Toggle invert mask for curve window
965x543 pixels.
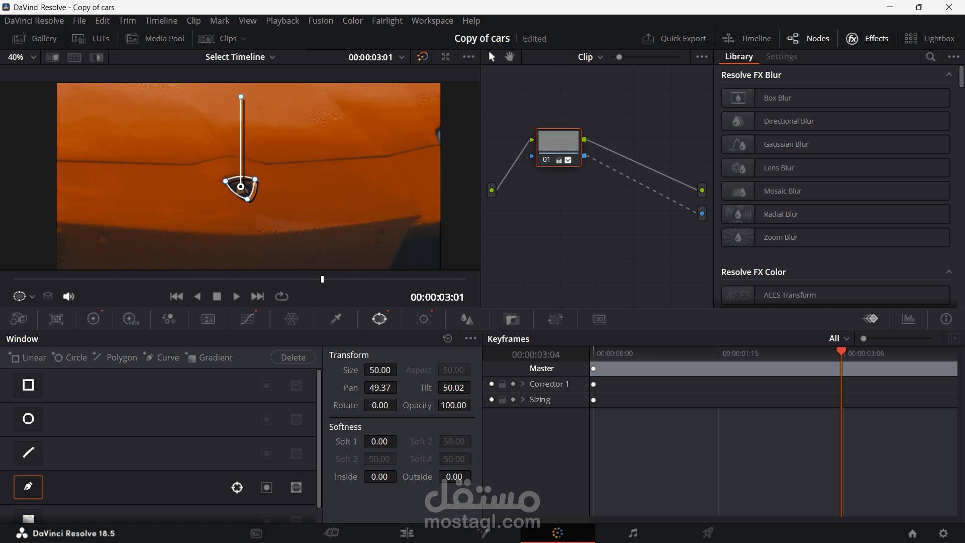266,487
